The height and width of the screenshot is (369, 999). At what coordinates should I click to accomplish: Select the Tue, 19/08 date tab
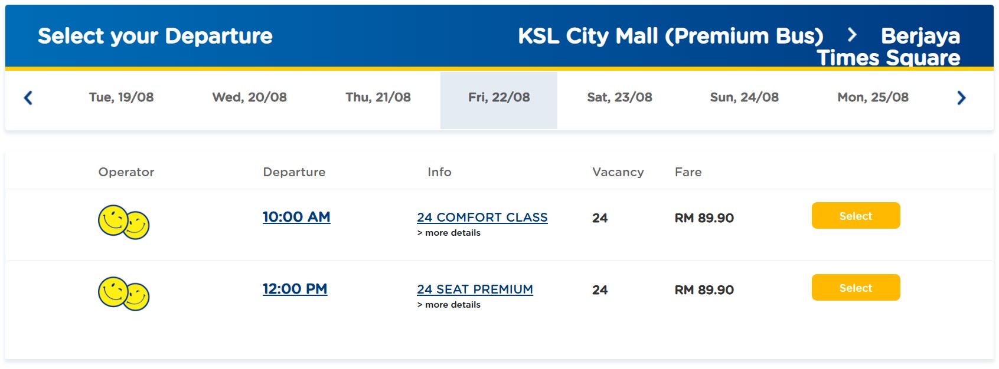[x=121, y=97]
